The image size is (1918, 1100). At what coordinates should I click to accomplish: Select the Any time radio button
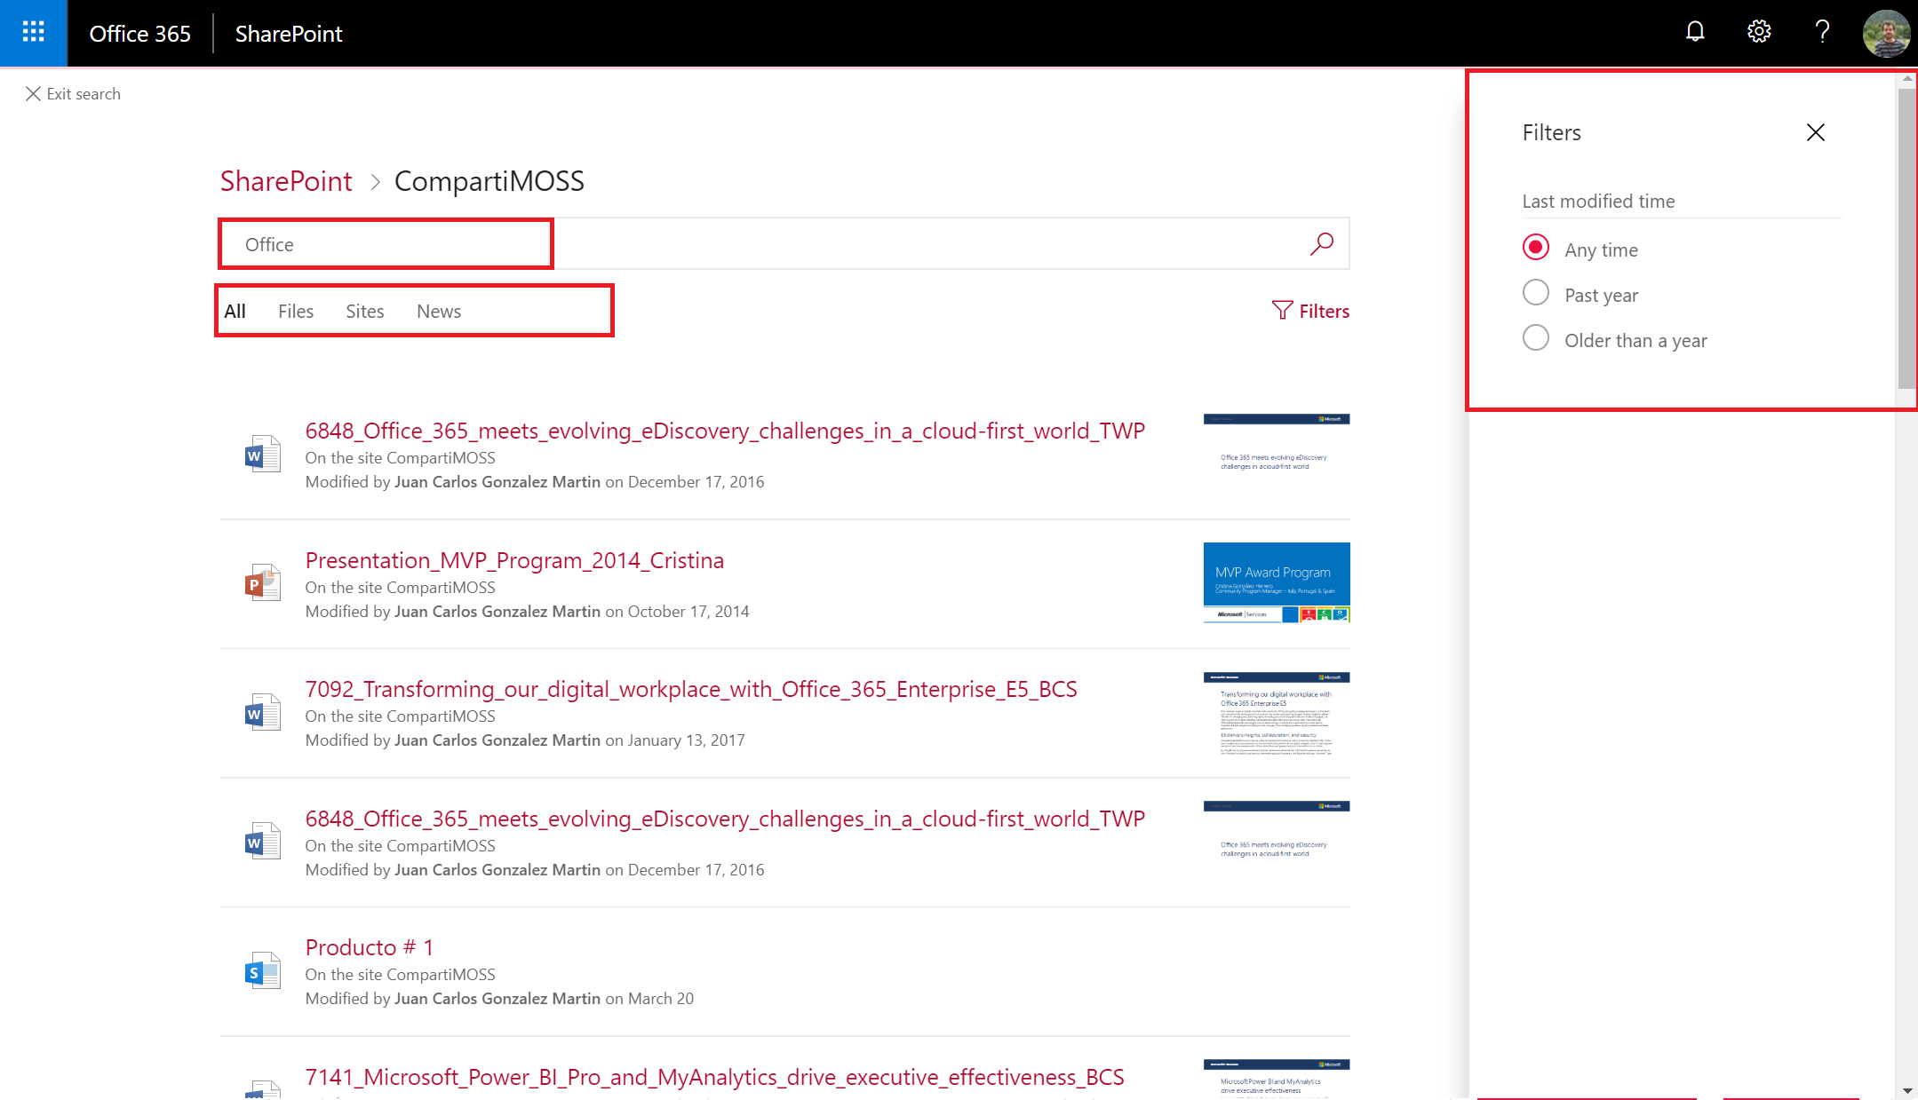coord(1535,248)
